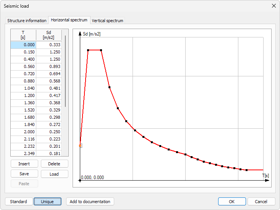
Task: Choose the Unique spectrum button
Action: coord(47,202)
